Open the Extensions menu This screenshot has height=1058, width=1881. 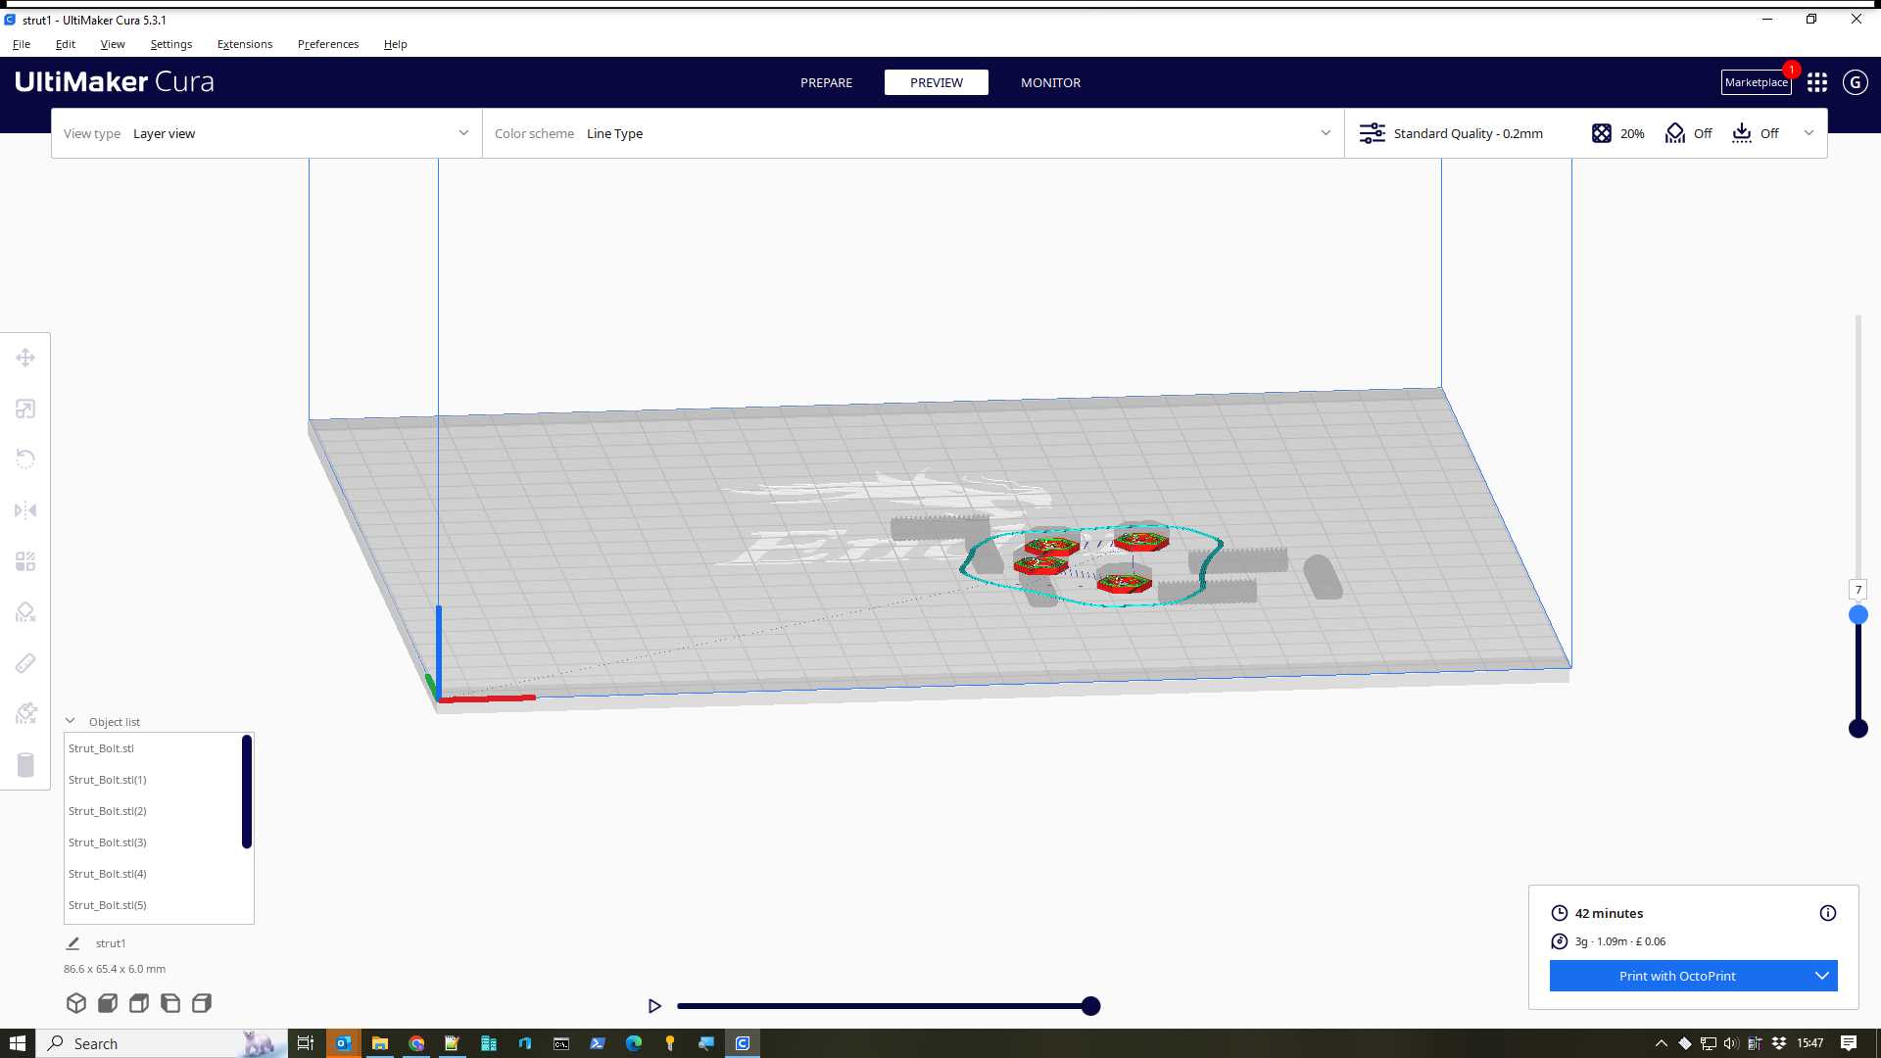pos(244,44)
